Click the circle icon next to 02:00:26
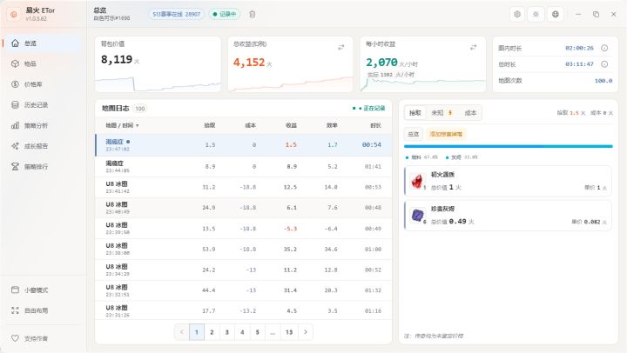This screenshot has height=353, width=627. click(x=604, y=48)
